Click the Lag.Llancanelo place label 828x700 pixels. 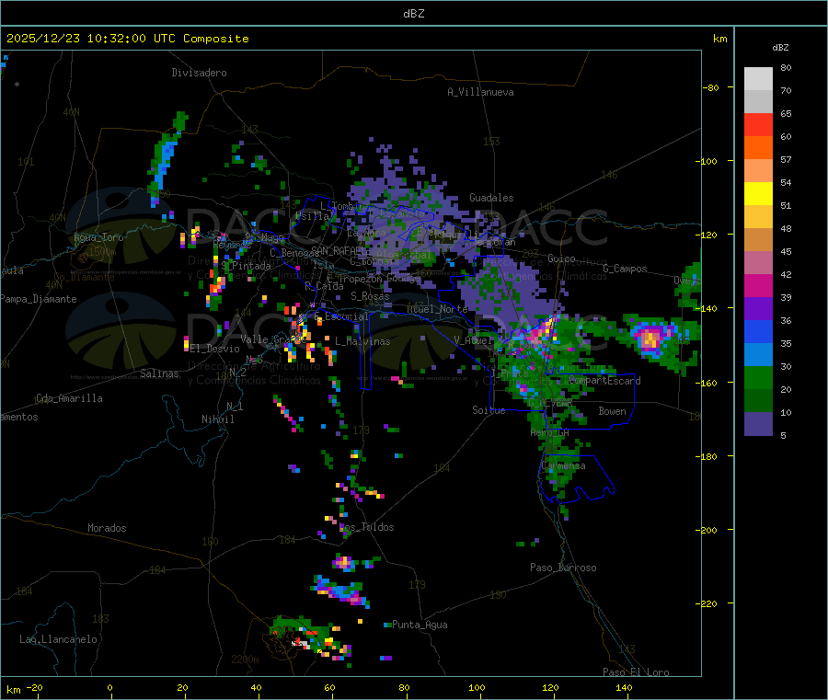coord(58,639)
